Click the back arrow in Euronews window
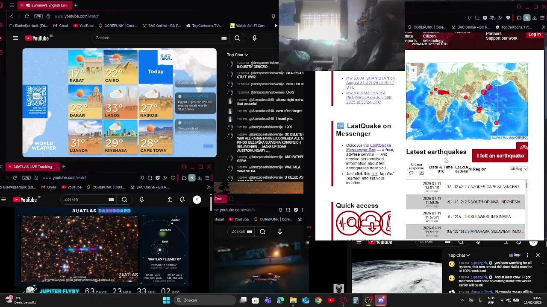The width and height of the screenshot is (547, 307). pos(12,16)
